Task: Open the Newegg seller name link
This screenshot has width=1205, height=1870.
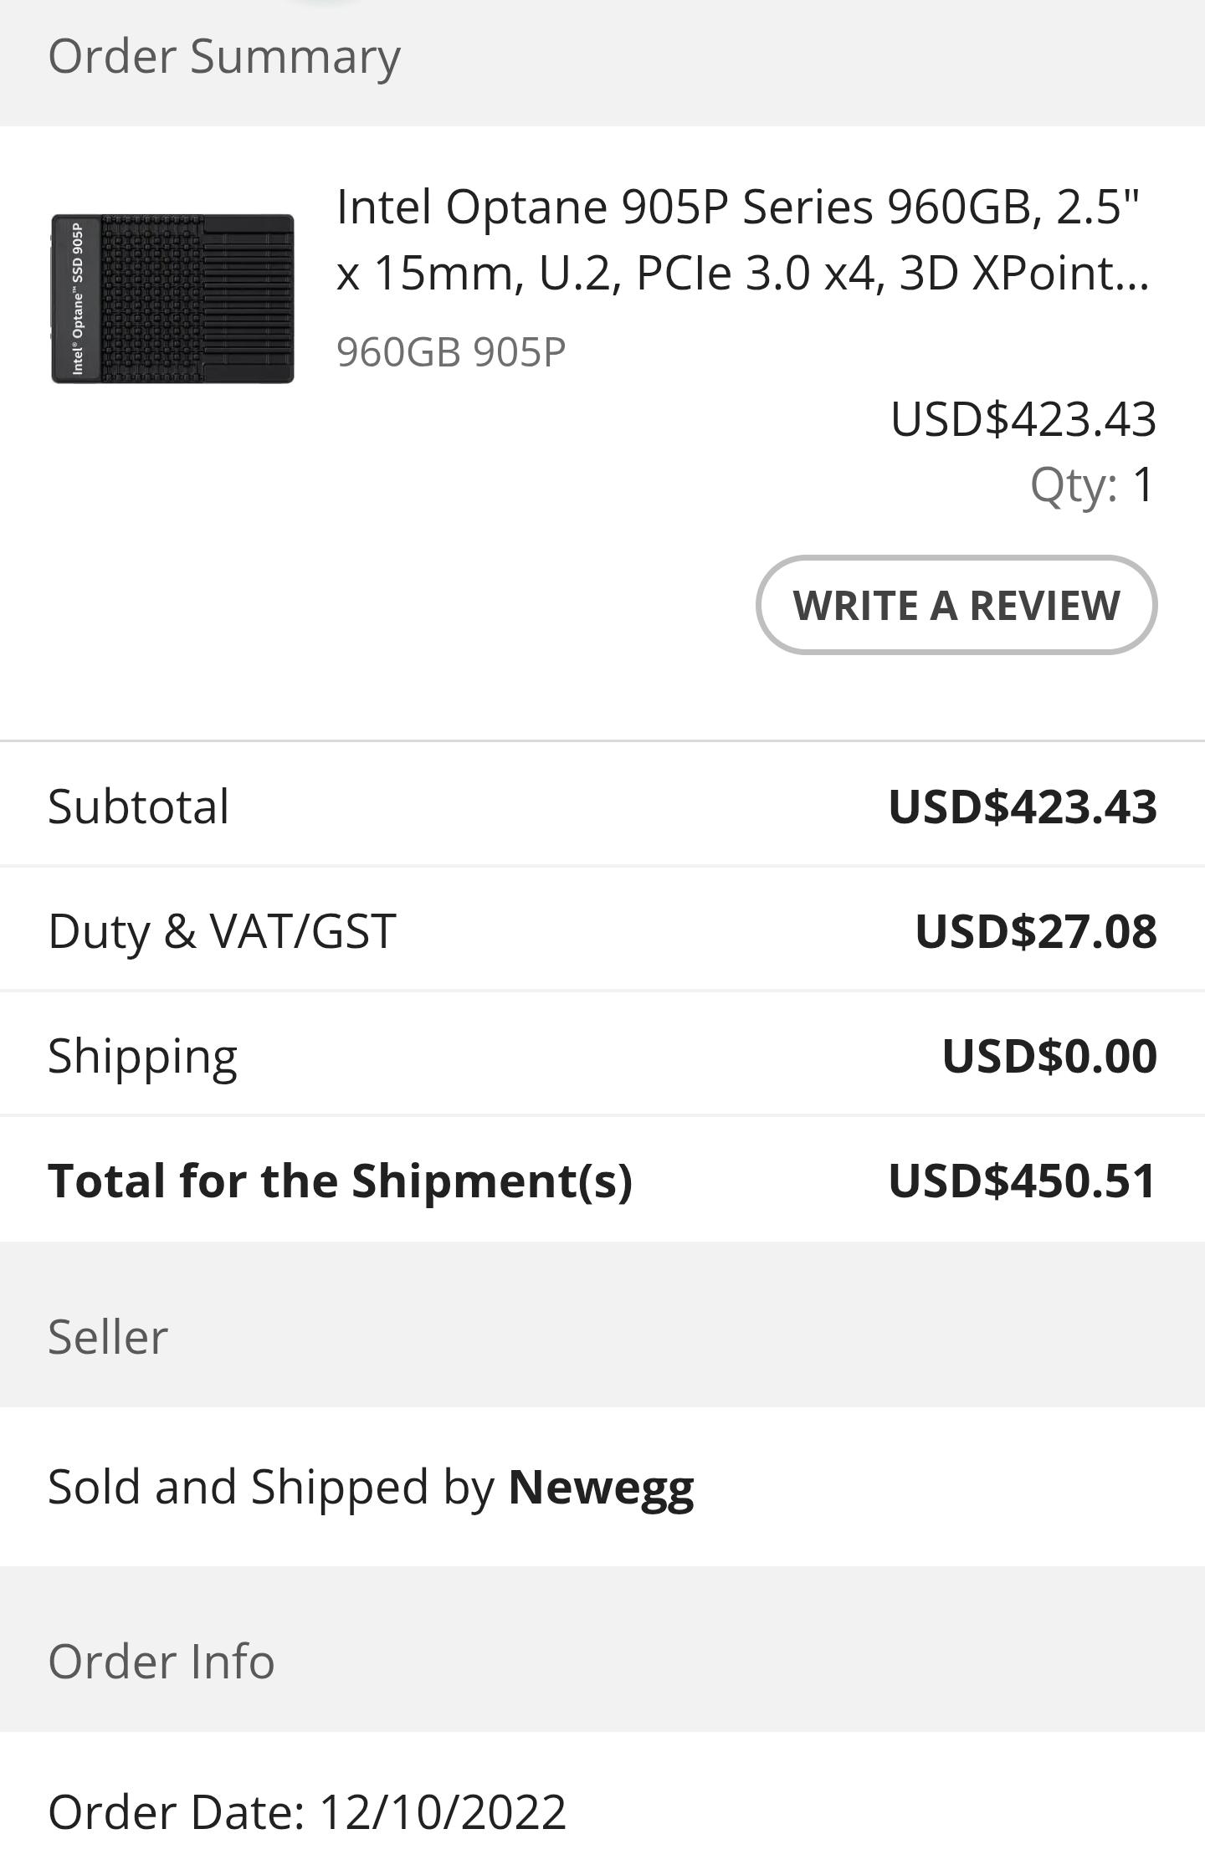Action: click(x=601, y=1487)
